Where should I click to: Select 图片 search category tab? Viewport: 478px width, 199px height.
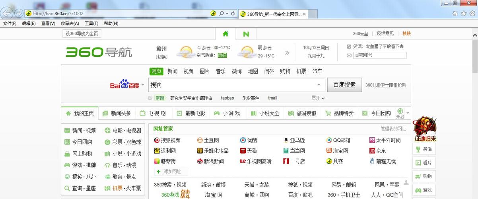click(x=204, y=71)
